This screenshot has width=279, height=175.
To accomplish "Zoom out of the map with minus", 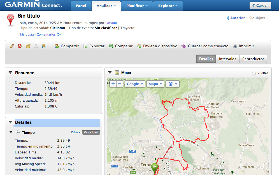I will (120, 84).
